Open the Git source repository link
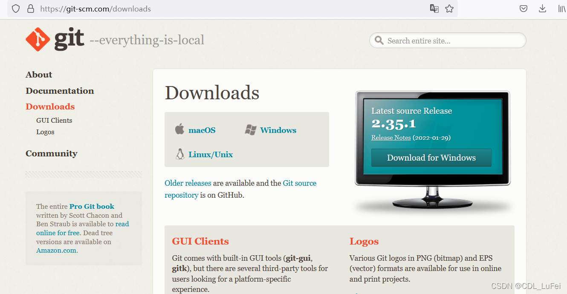The width and height of the screenshot is (567, 294). pos(240,189)
